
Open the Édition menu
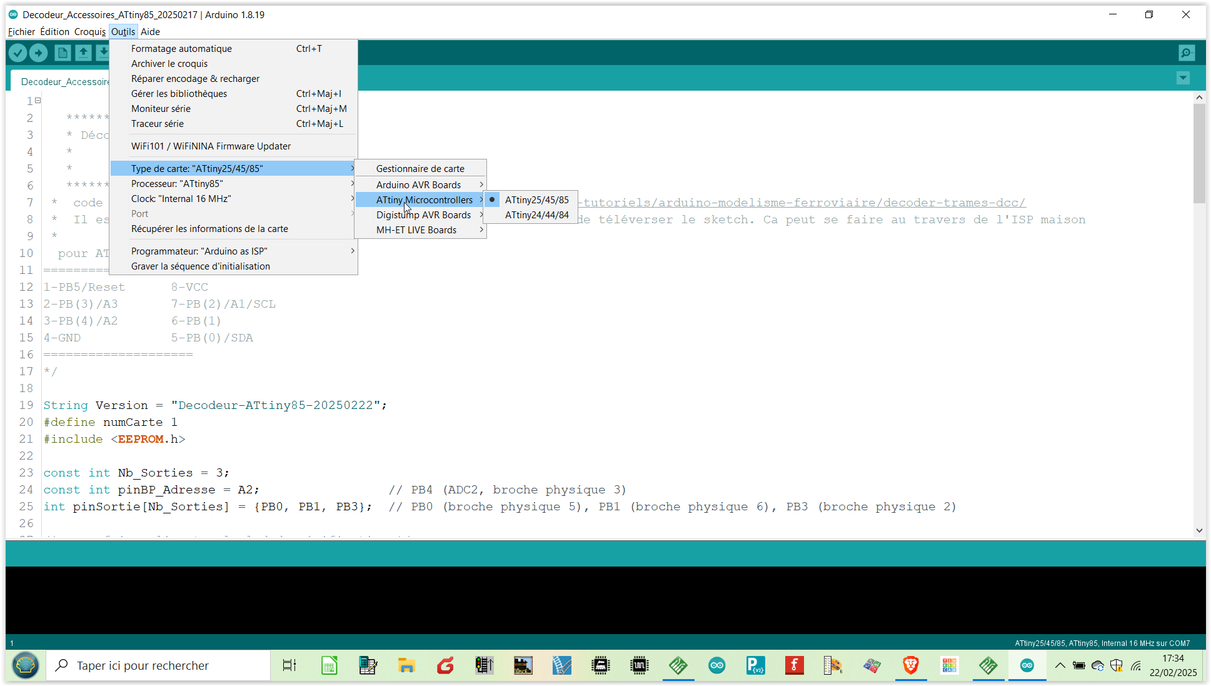(x=54, y=32)
